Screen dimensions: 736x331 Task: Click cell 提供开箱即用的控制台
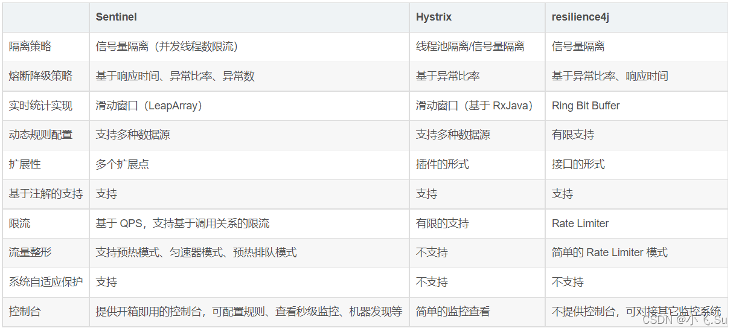pos(249,312)
